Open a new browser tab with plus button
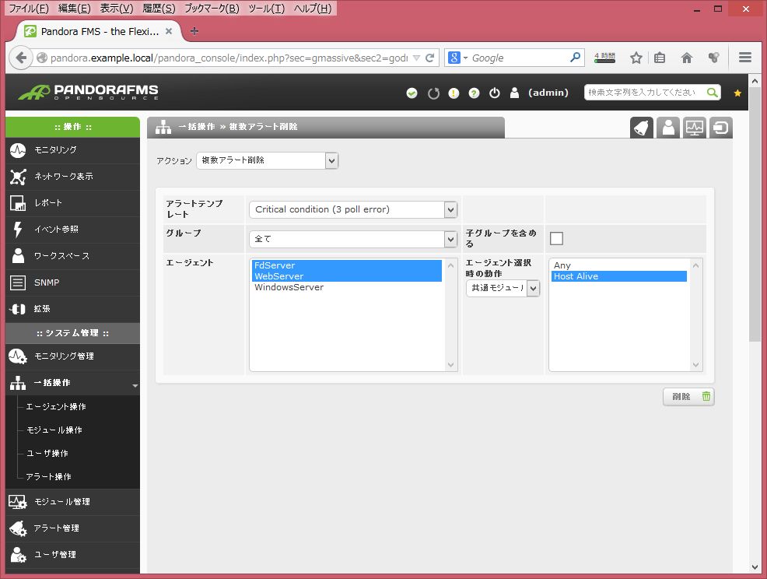Viewport: 767px width, 579px height. coord(194,31)
